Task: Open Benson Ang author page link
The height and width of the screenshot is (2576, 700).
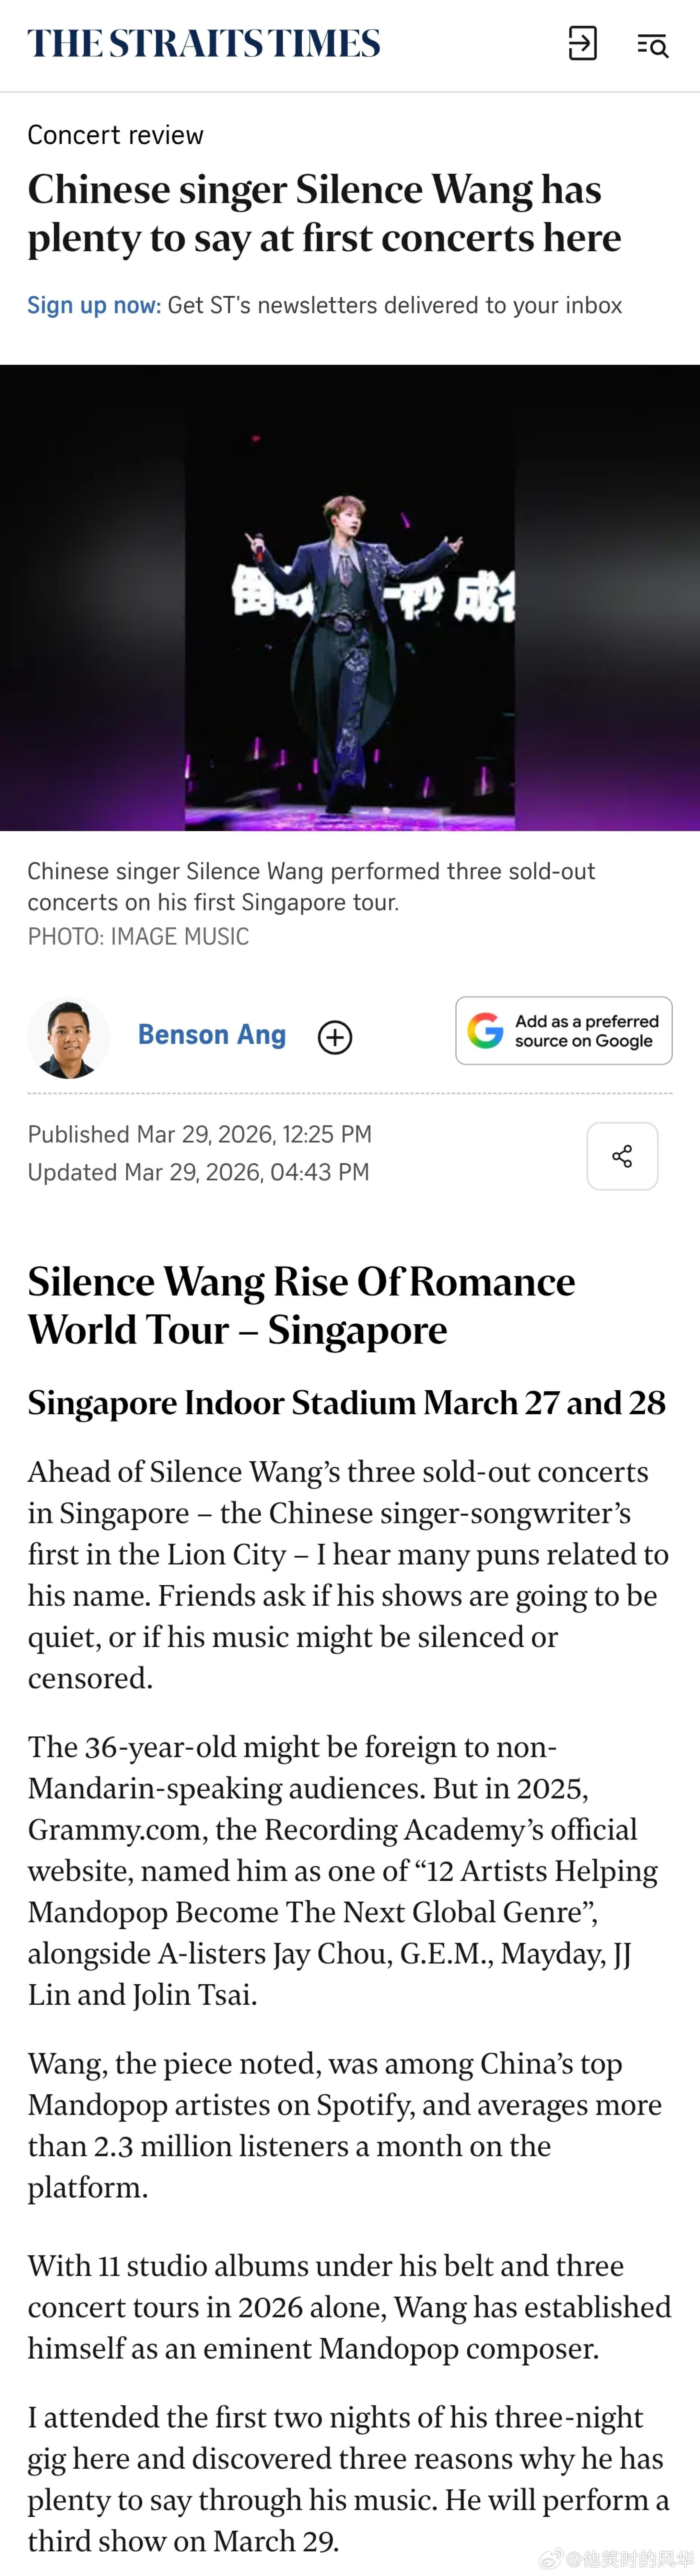Action: click(212, 1035)
